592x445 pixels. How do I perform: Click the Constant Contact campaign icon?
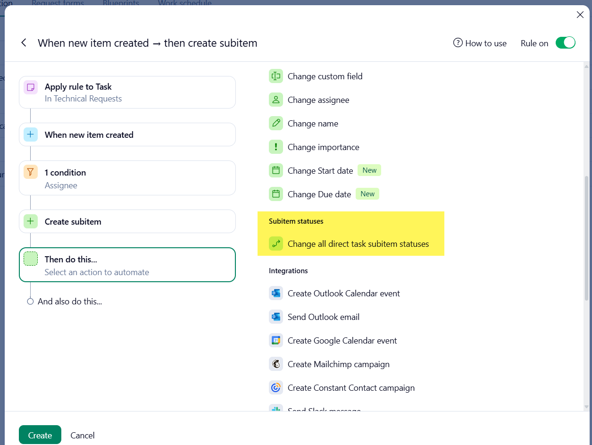click(276, 387)
